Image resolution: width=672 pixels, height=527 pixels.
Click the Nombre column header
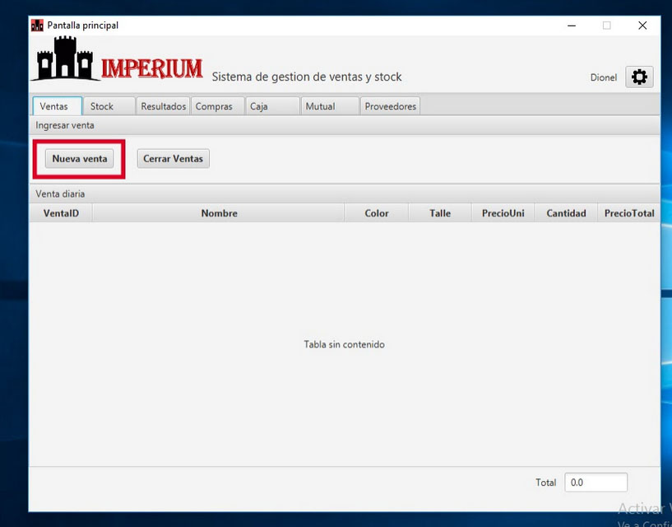pos(219,212)
